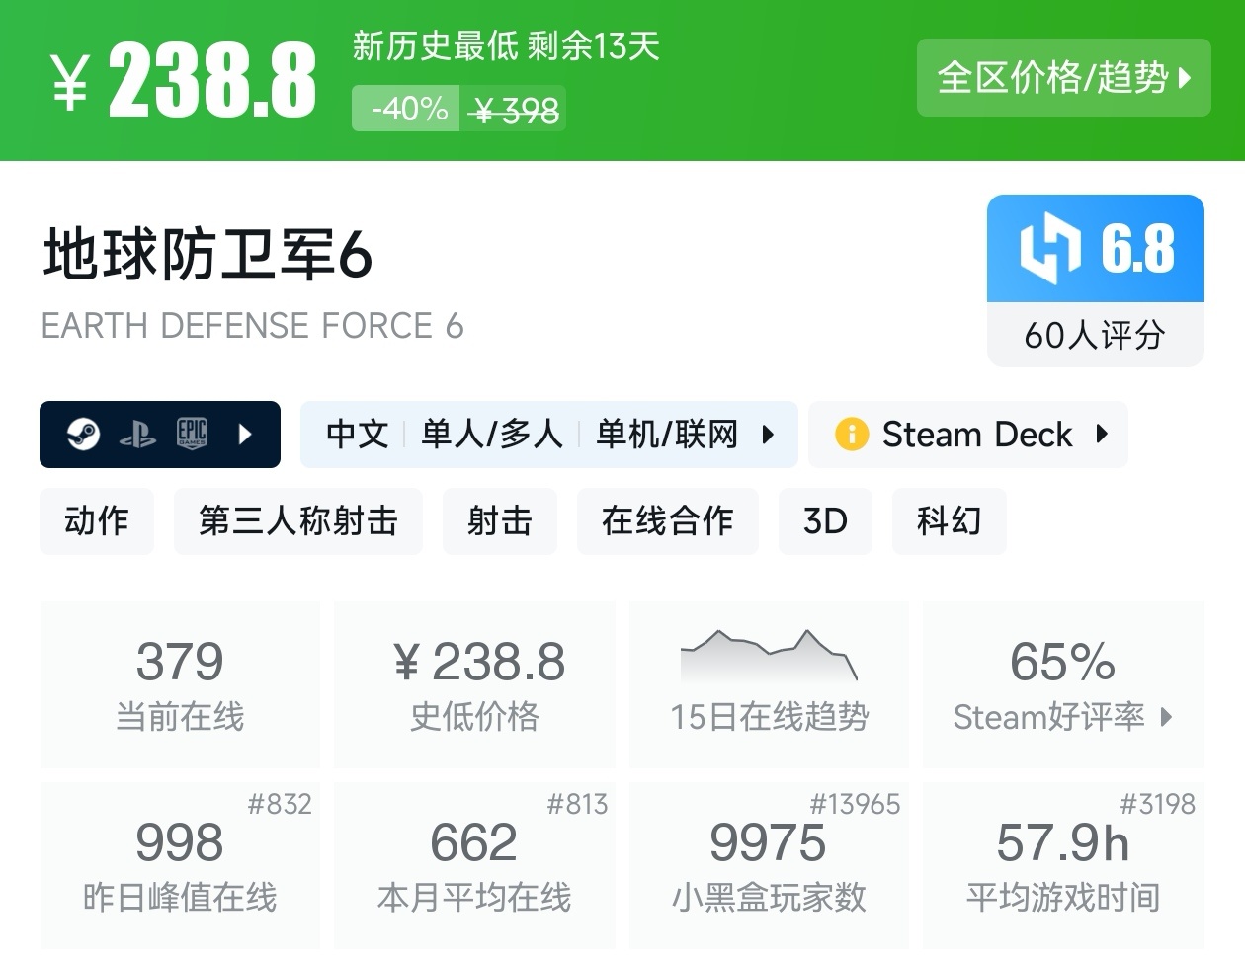The image size is (1245, 955).
Task: Click the Xiaoheihe logo in score badge
Action: [x=1049, y=248]
